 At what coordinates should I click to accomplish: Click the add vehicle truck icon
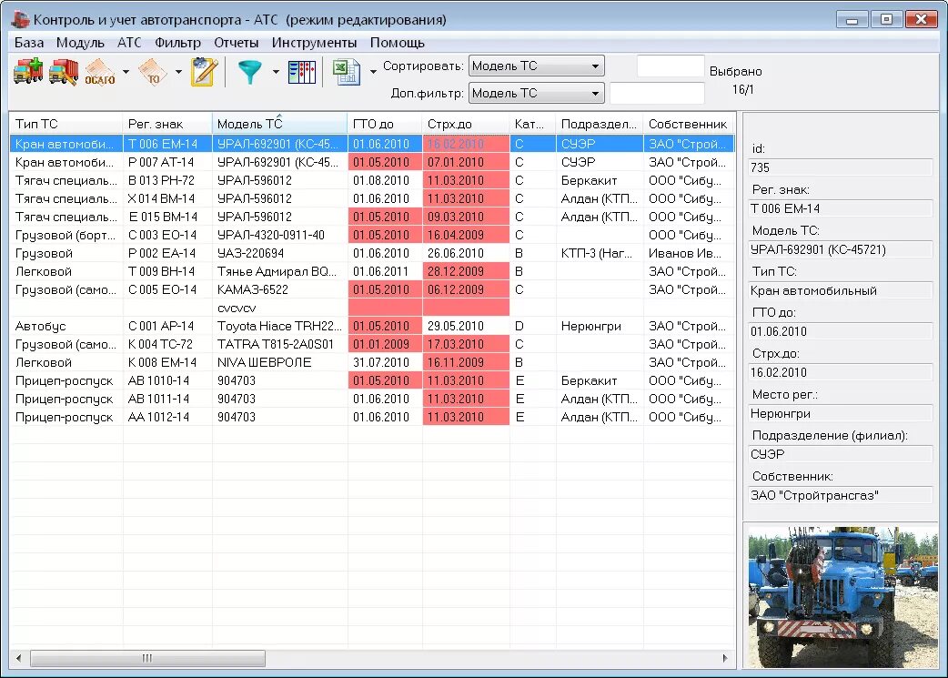[28, 71]
